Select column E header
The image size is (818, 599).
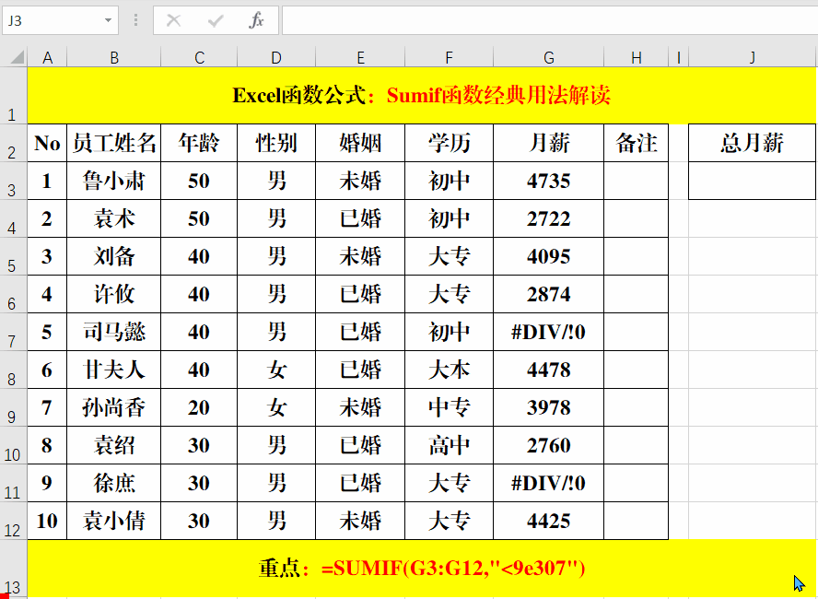tap(360, 57)
